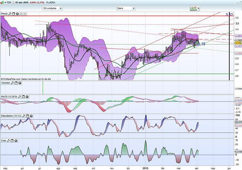
Task: Click the 2,500k volume axis label
Action: 238,89
